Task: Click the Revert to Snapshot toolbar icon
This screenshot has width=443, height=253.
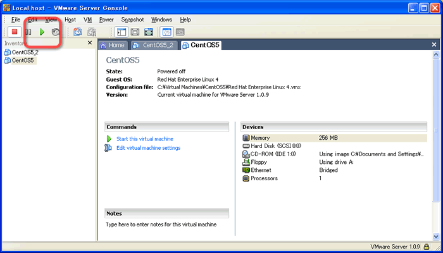Action: pos(92,32)
